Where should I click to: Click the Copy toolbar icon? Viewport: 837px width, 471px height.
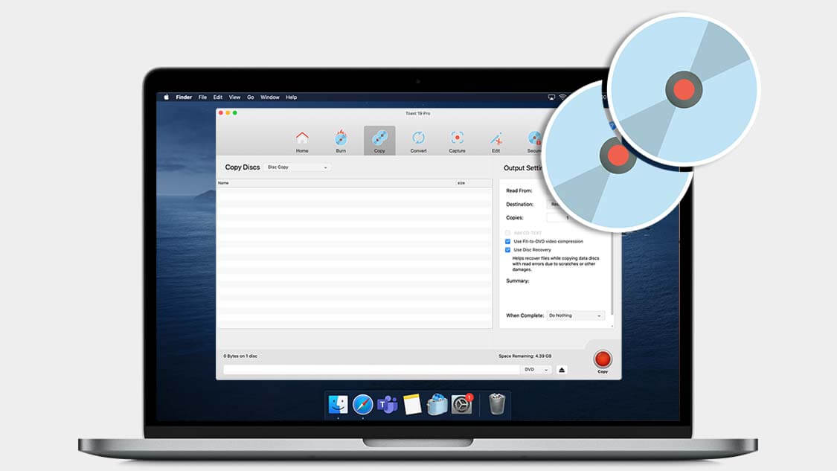(x=379, y=139)
